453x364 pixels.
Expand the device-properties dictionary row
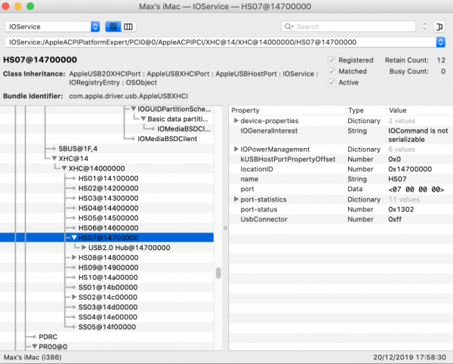tap(236, 121)
